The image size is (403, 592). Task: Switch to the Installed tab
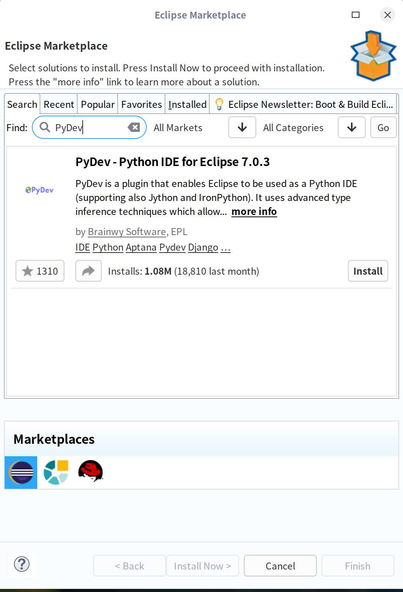[x=188, y=104]
